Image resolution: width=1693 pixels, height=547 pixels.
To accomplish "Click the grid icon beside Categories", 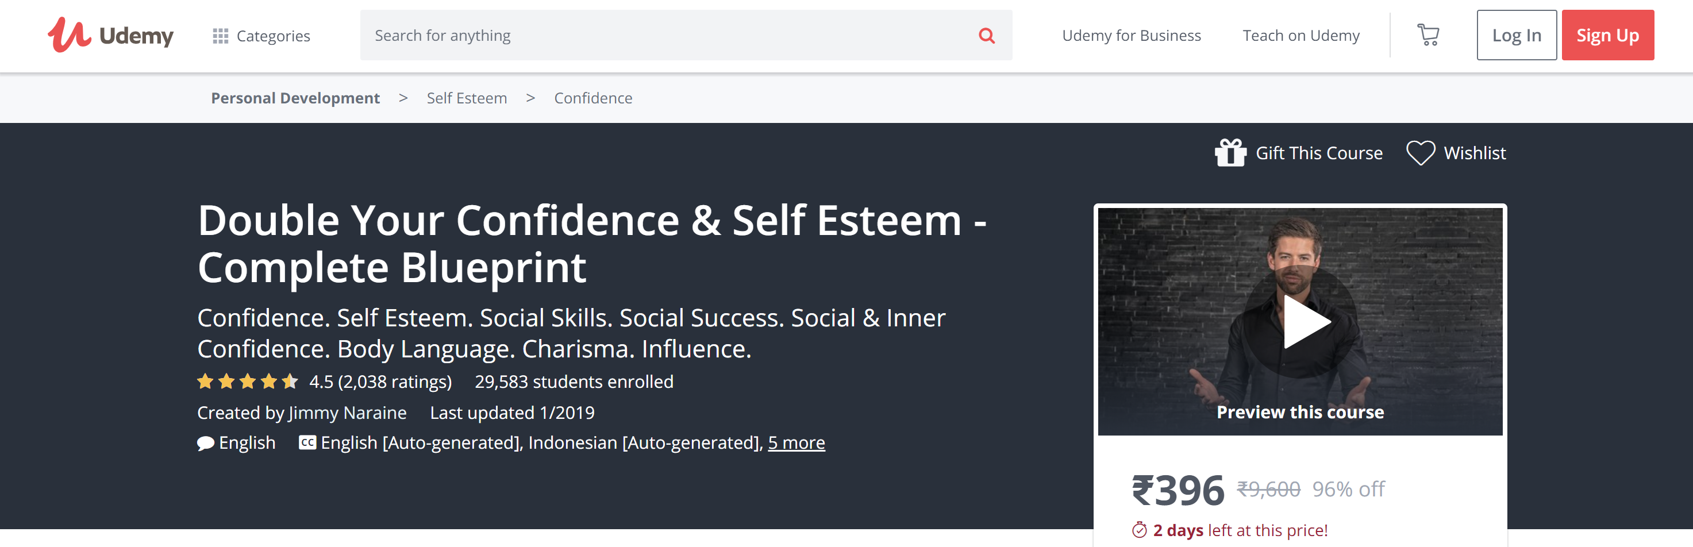I will click(221, 36).
